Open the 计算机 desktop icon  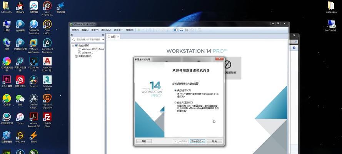point(7,26)
